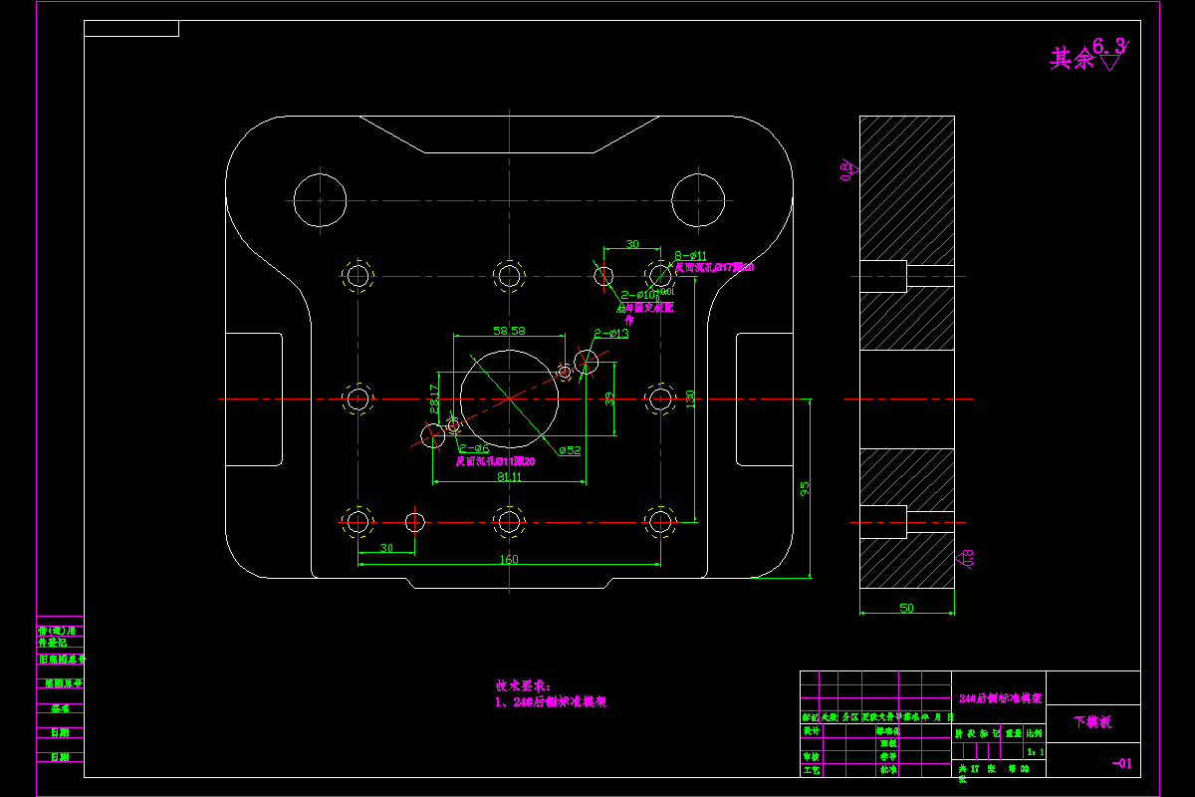The width and height of the screenshot is (1195, 797).
Task: Select the 签名 cell in side strip
Action: [61, 708]
